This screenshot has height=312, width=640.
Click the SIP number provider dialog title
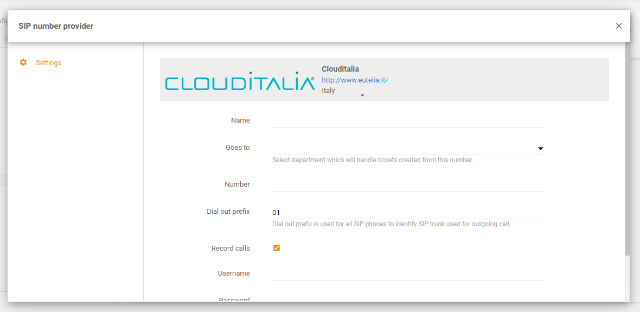[x=56, y=26]
